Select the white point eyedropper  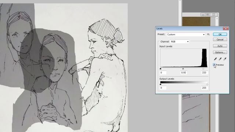225,59
